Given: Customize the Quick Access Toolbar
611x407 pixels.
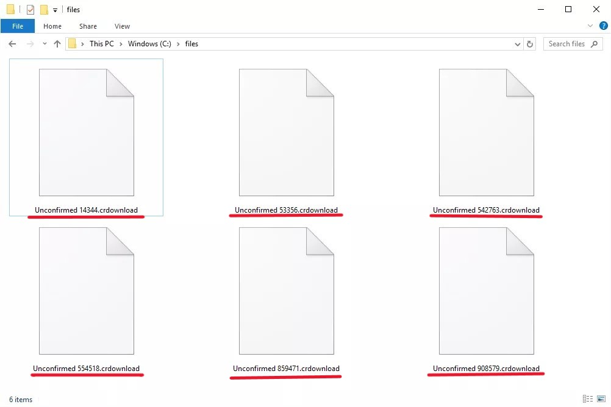Looking at the screenshot, I should [56, 9].
